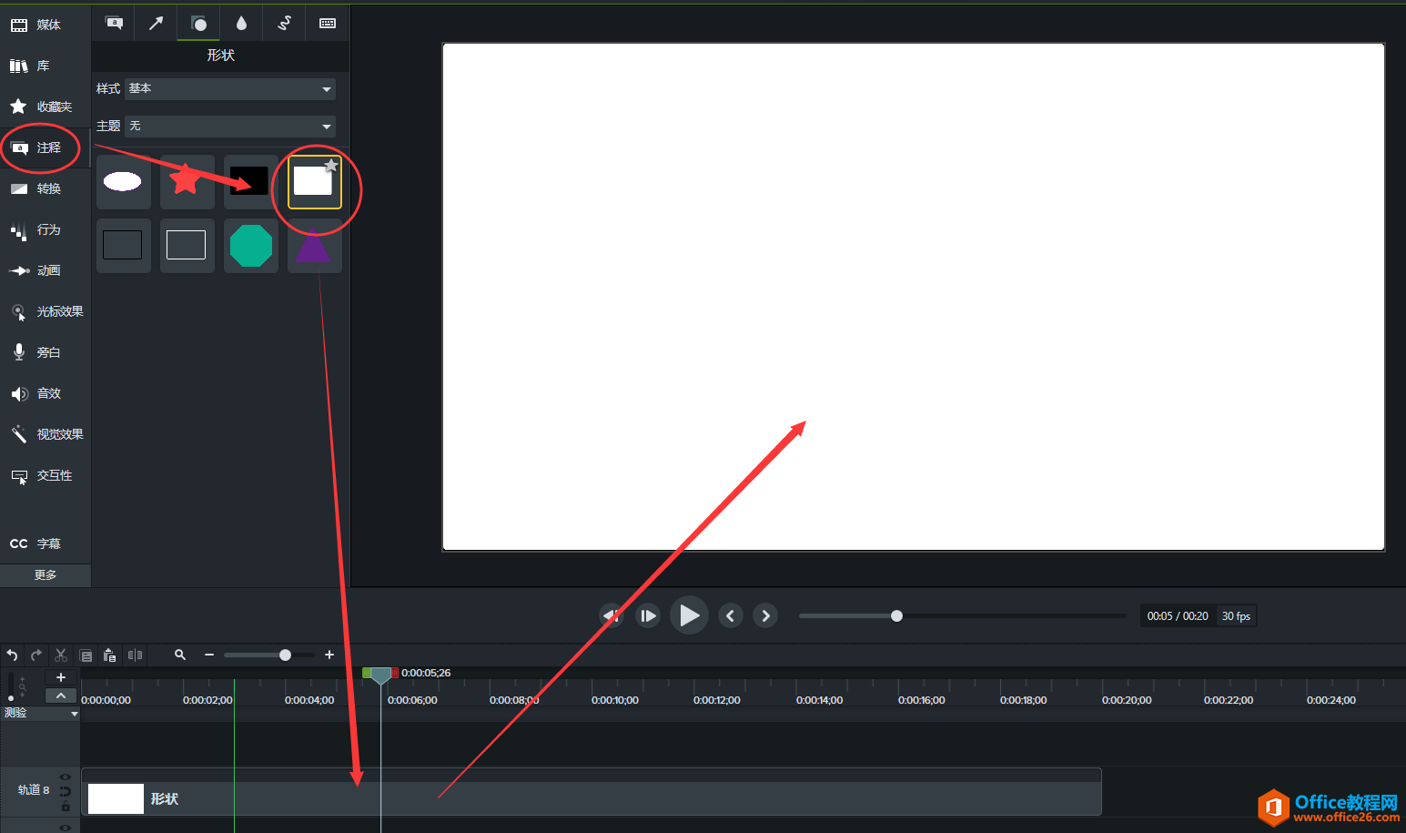Viewport: 1406px width, 833px height.
Task: Jump to previous marker with left chevron
Action: coord(730,616)
